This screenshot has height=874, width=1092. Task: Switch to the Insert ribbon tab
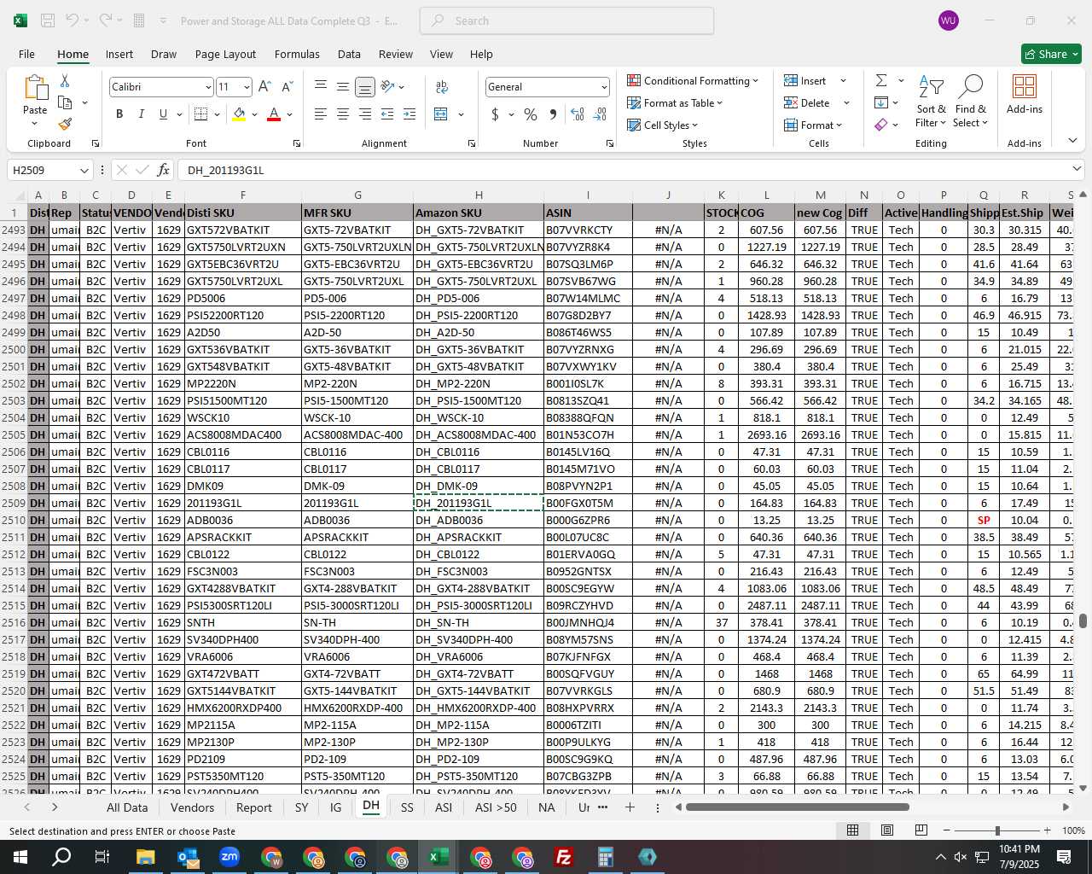click(x=119, y=54)
